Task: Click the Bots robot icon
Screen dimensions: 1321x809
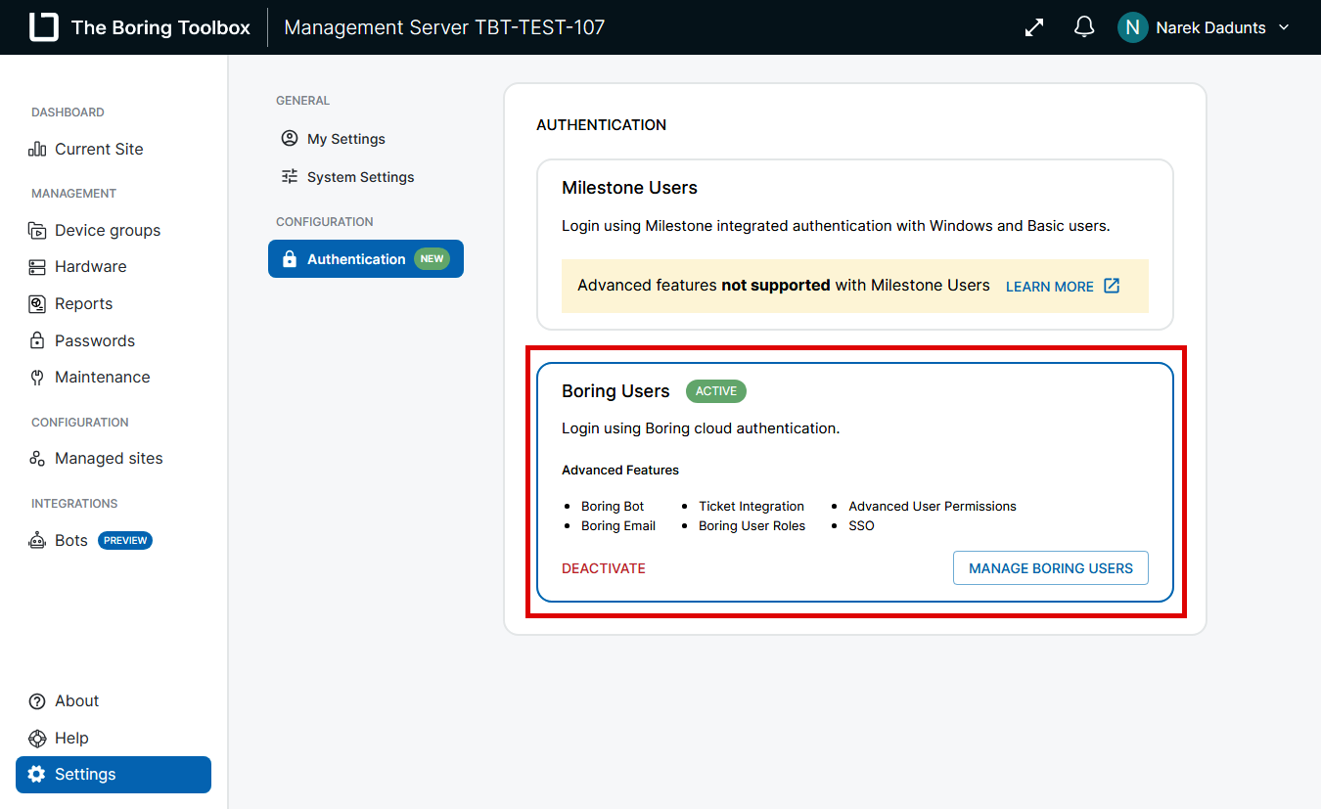Action: pos(37,540)
